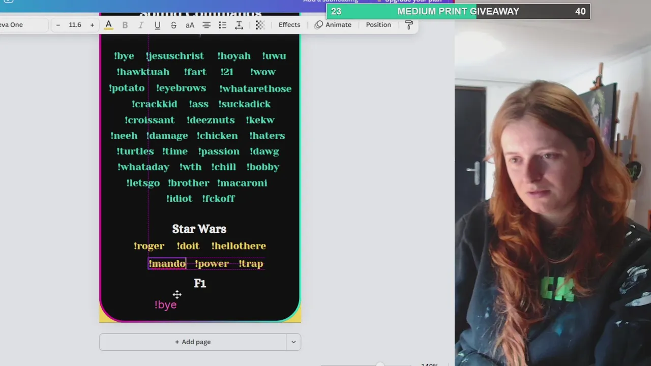Expand the Add page dropdown arrow
This screenshot has height=366, width=651.
293,342
